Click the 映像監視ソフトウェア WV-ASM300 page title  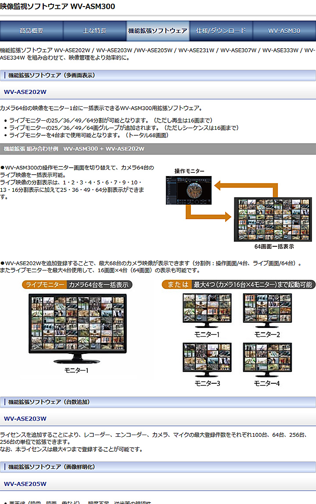[57, 7]
